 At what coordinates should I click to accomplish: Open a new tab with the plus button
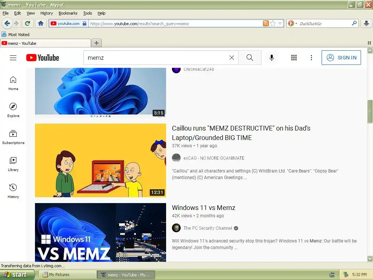pos(96,43)
